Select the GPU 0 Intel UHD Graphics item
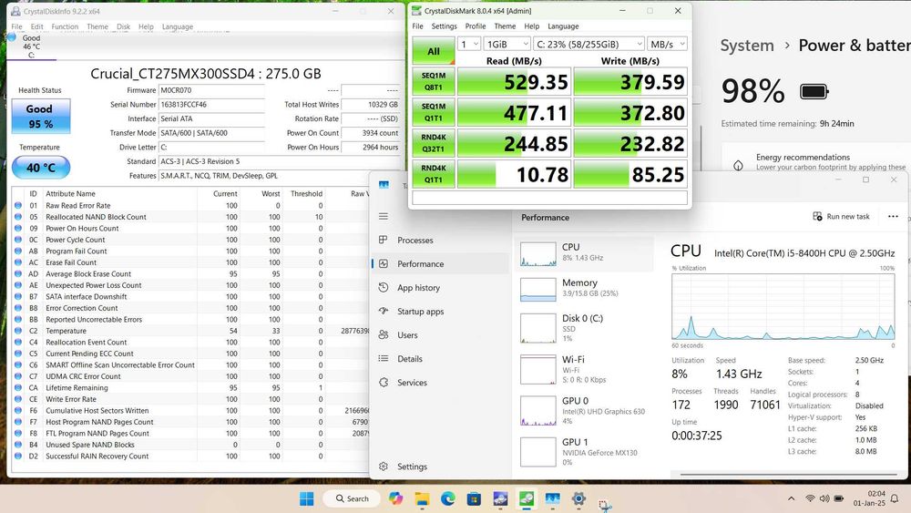 tap(584, 410)
